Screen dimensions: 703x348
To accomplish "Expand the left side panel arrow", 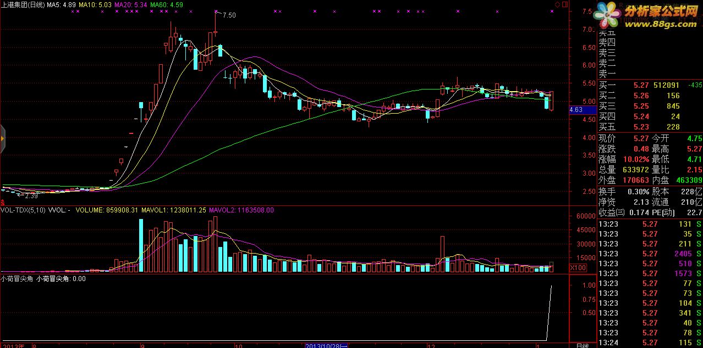I will click(x=2, y=139).
